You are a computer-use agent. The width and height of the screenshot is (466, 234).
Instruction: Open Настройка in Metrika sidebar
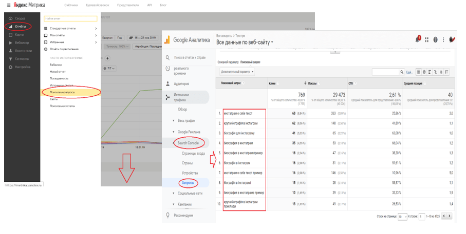(x=22, y=67)
